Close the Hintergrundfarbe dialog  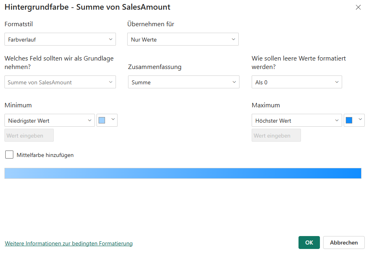point(358,7)
